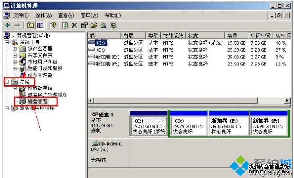The height and width of the screenshot is (178, 294).
Task: Click the 性能日志和警报 tree icon
Action: pos(22,68)
